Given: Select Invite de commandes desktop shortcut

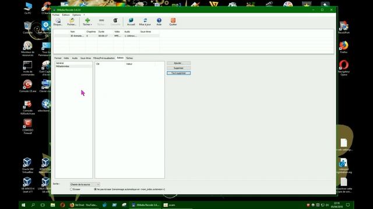Looking at the screenshot, I should point(27,68).
